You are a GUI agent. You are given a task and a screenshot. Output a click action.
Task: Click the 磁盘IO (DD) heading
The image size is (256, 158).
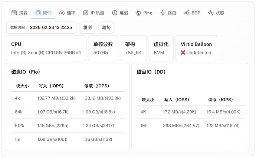151,72
